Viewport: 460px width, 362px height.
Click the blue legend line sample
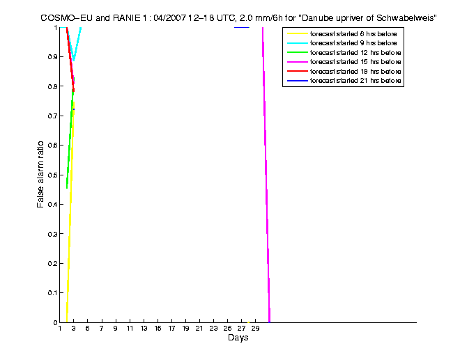pyautogui.click(x=296, y=82)
